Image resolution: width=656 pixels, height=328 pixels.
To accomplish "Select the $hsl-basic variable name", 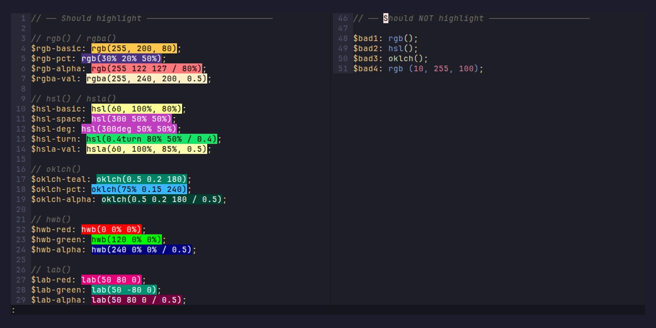I will coord(56,109).
